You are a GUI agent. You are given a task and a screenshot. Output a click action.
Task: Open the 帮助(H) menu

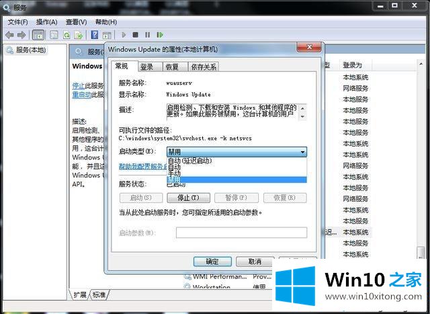[x=106, y=22]
